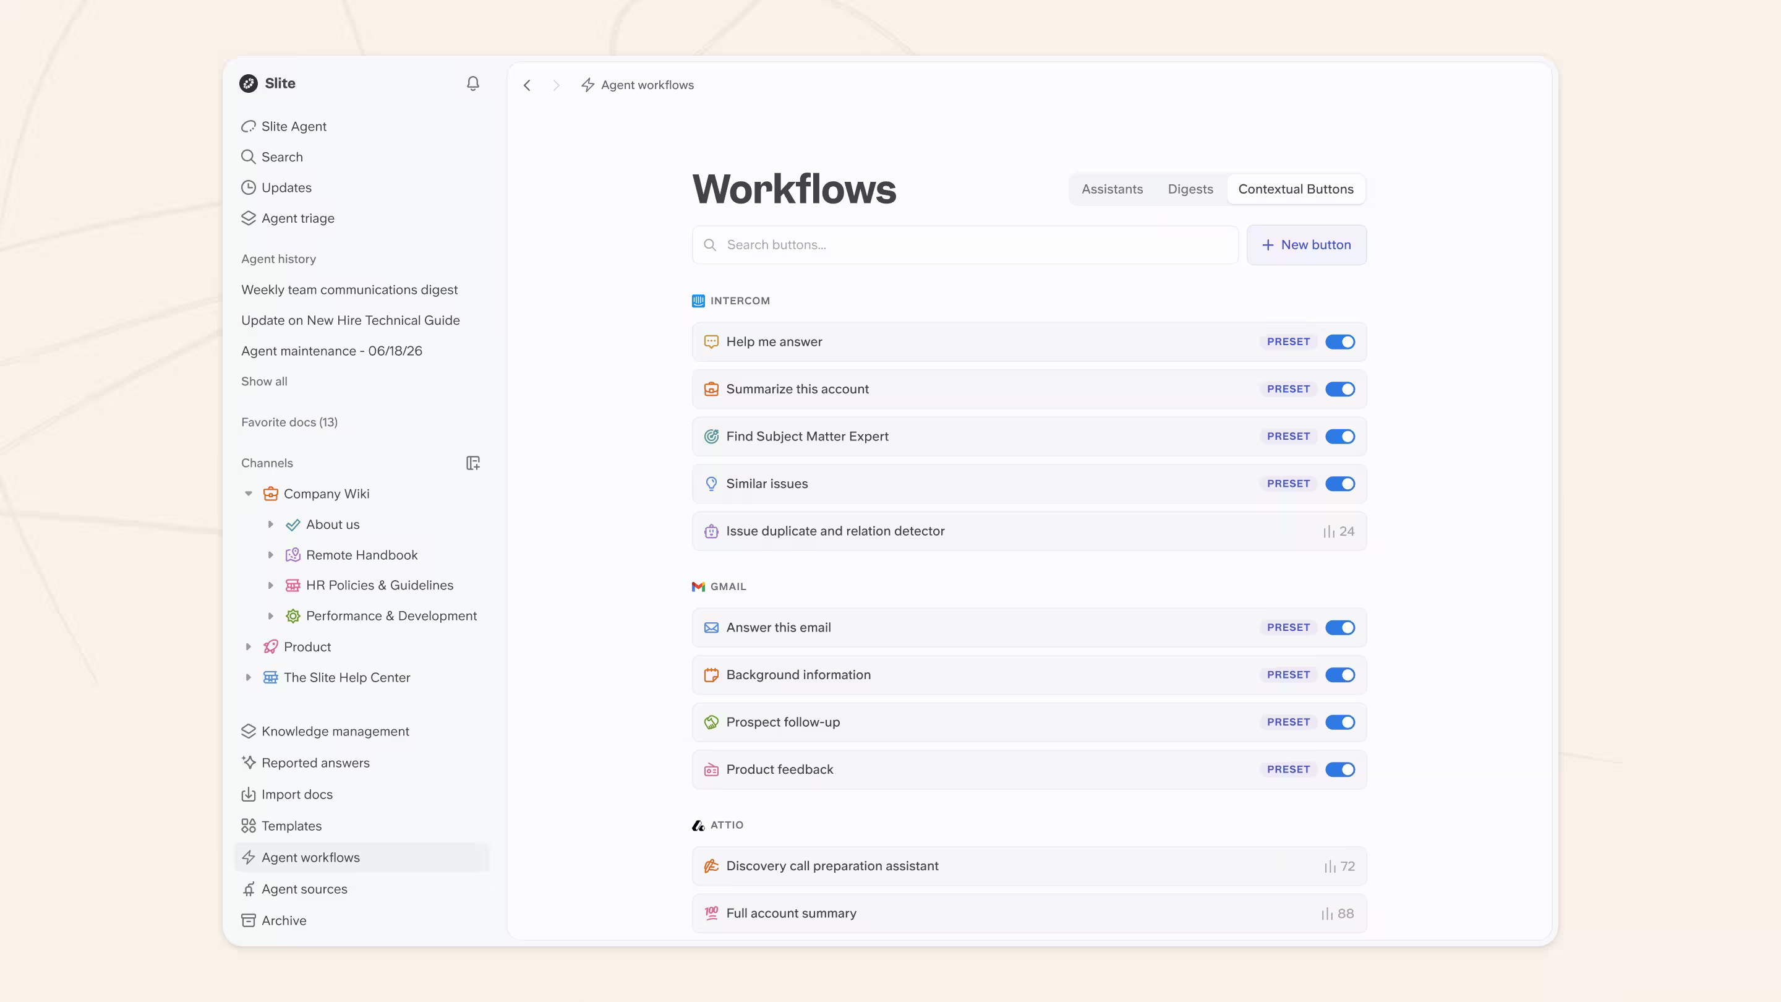1781x1002 pixels.
Task: Click the Full account summary 100 icon
Action: [x=711, y=914]
